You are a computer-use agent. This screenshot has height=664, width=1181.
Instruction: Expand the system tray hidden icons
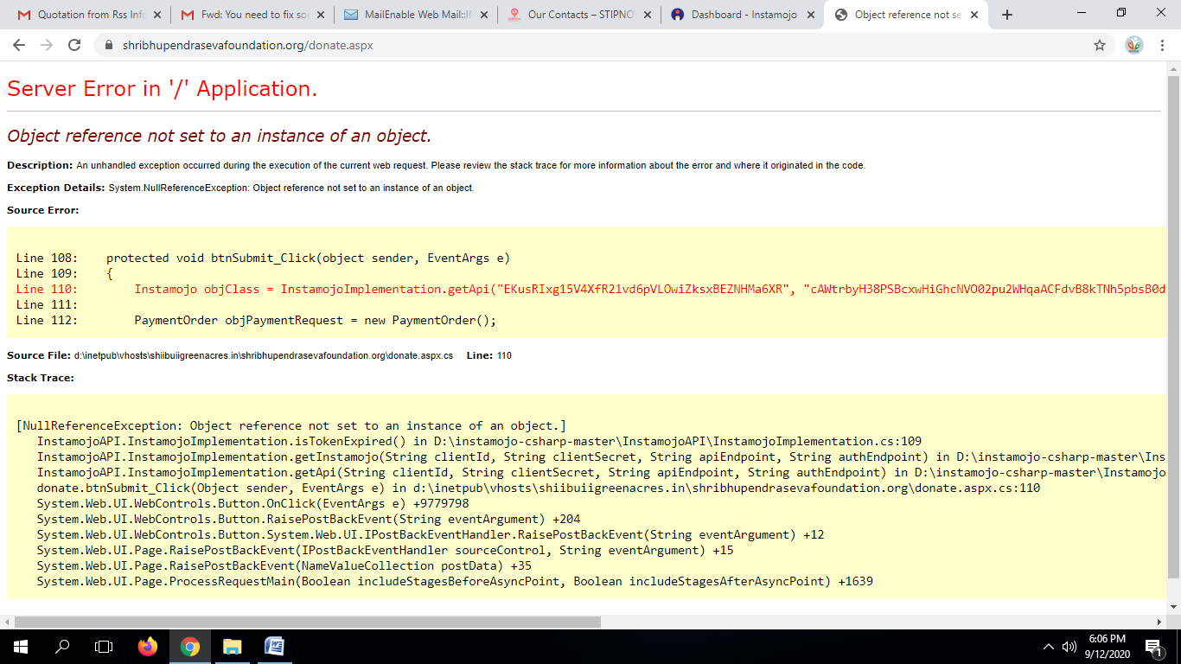tap(1049, 647)
